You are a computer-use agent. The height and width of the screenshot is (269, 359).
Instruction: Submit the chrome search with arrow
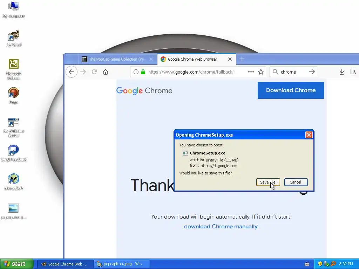[312, 72]
